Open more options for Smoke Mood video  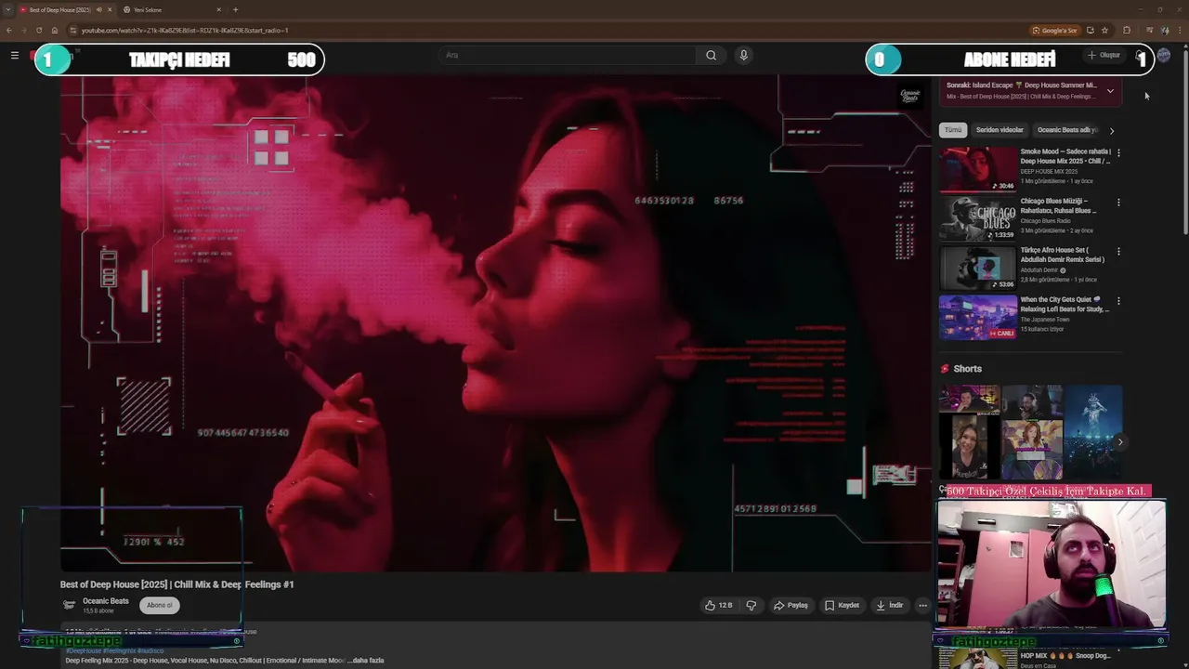click(x=1118, y=152)
